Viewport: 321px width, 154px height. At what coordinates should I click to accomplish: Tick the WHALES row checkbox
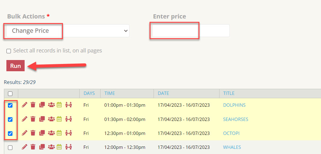(10, 147)
